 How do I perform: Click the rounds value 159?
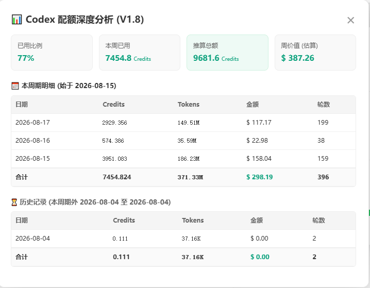[323, 159]
